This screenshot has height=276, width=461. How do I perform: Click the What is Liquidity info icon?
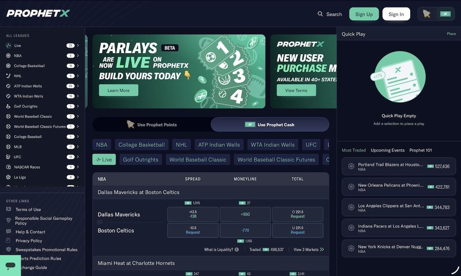[x=237, y=250]
